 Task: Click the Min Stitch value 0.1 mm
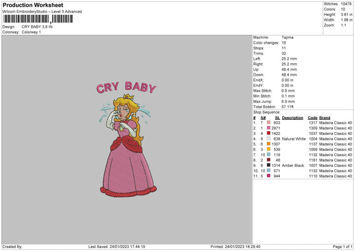[x=288, y=96]
